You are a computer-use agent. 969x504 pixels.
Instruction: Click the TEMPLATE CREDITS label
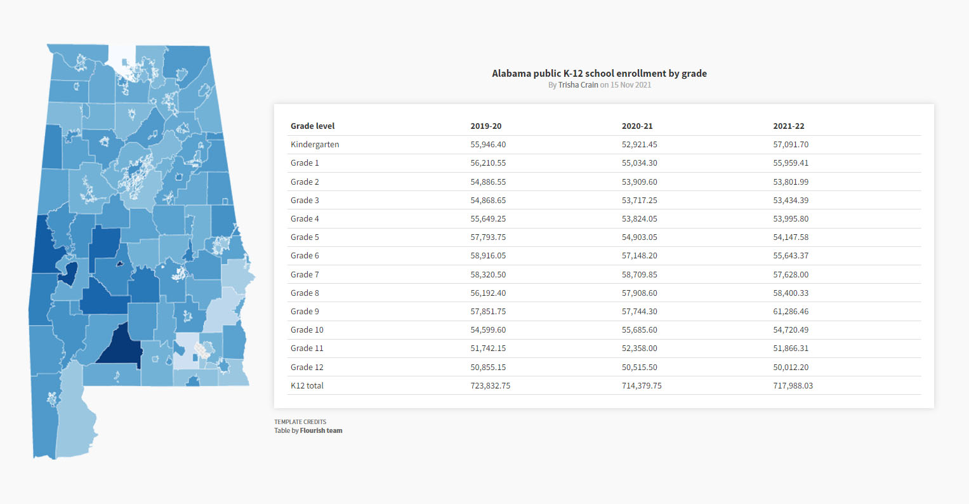300,421
